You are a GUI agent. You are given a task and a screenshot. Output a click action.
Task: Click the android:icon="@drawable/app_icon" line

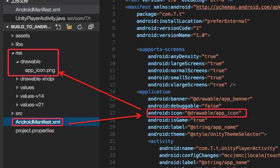195,113
